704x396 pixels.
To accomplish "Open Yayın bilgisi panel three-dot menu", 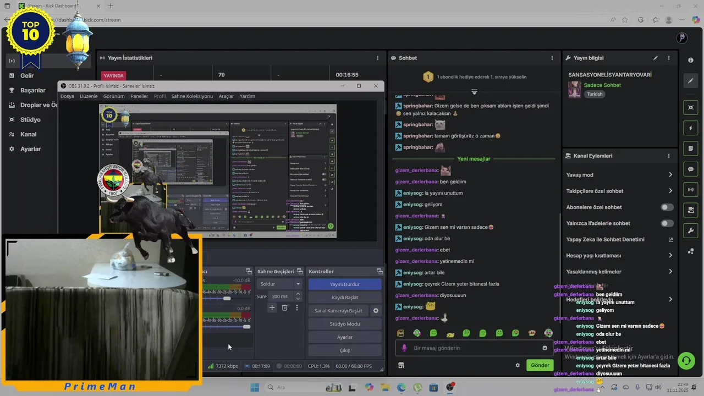I will (669, 58).
